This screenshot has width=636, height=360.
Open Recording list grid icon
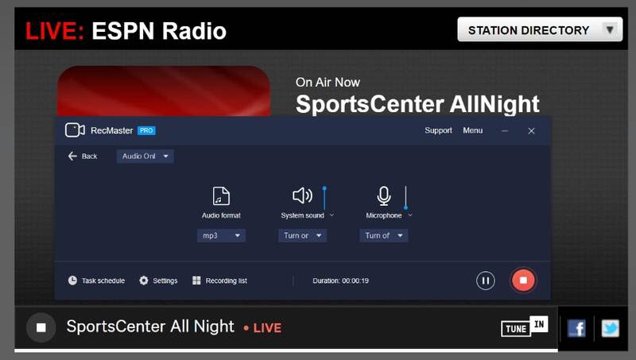[x=196, y=281]
